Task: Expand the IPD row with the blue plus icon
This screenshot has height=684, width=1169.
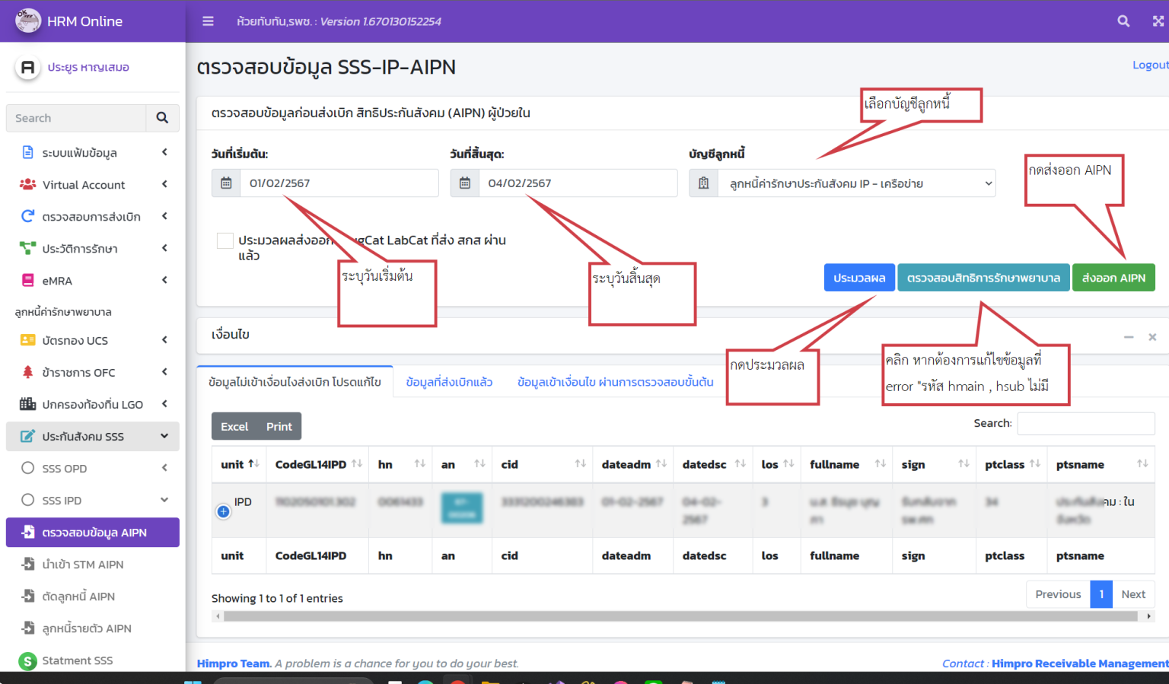Action: pyautogui.click(x=223, y=511)
